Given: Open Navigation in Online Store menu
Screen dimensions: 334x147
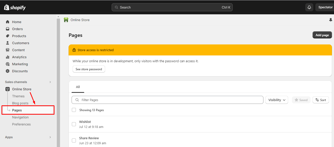Looking at the screenshot, I should point(20,117).
